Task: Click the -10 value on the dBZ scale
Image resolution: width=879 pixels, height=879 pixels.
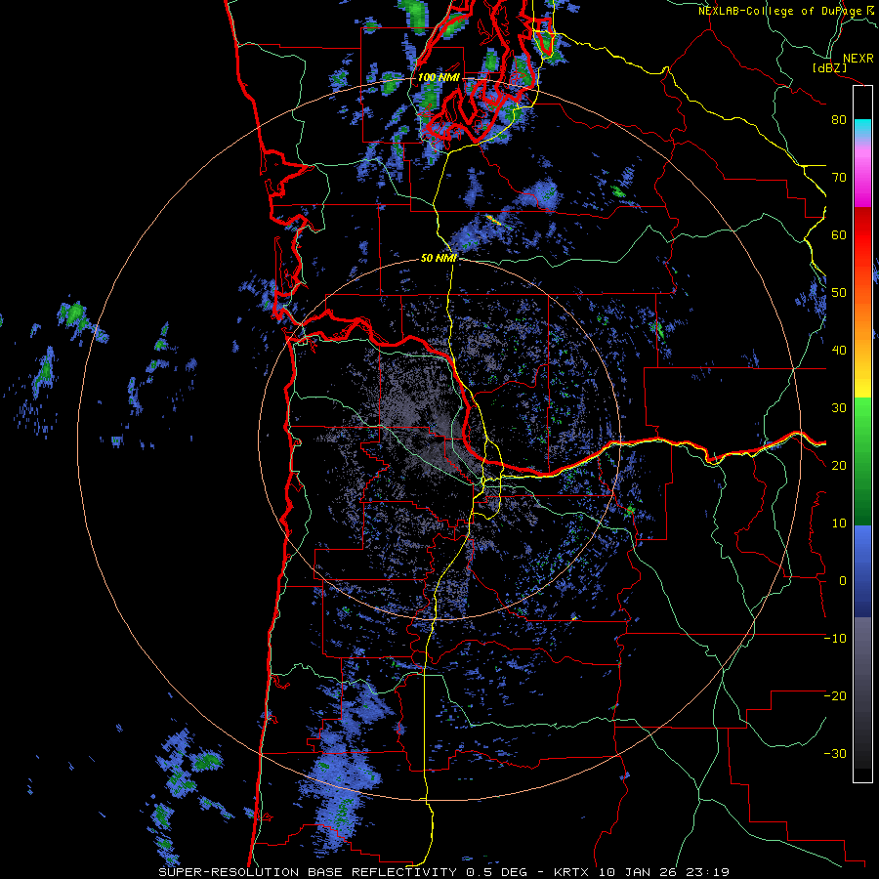Action: pyautogui.click(x=835, y=639)
